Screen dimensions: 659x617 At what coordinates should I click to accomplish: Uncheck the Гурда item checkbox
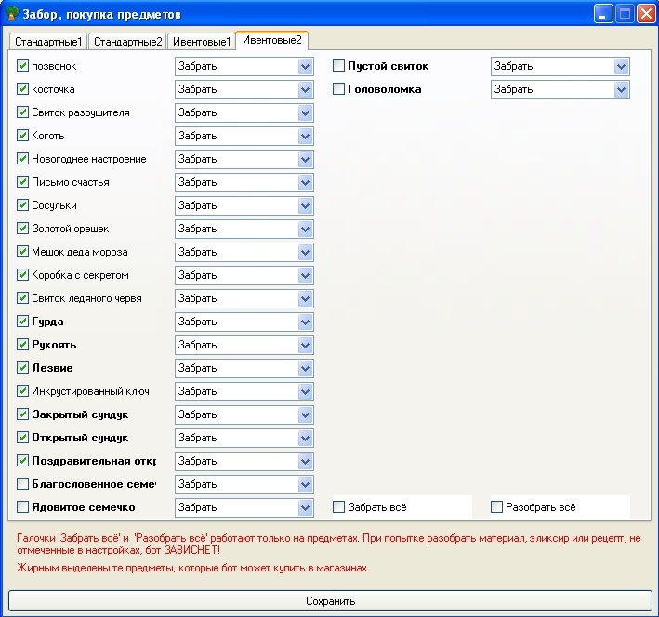(23, 322)
